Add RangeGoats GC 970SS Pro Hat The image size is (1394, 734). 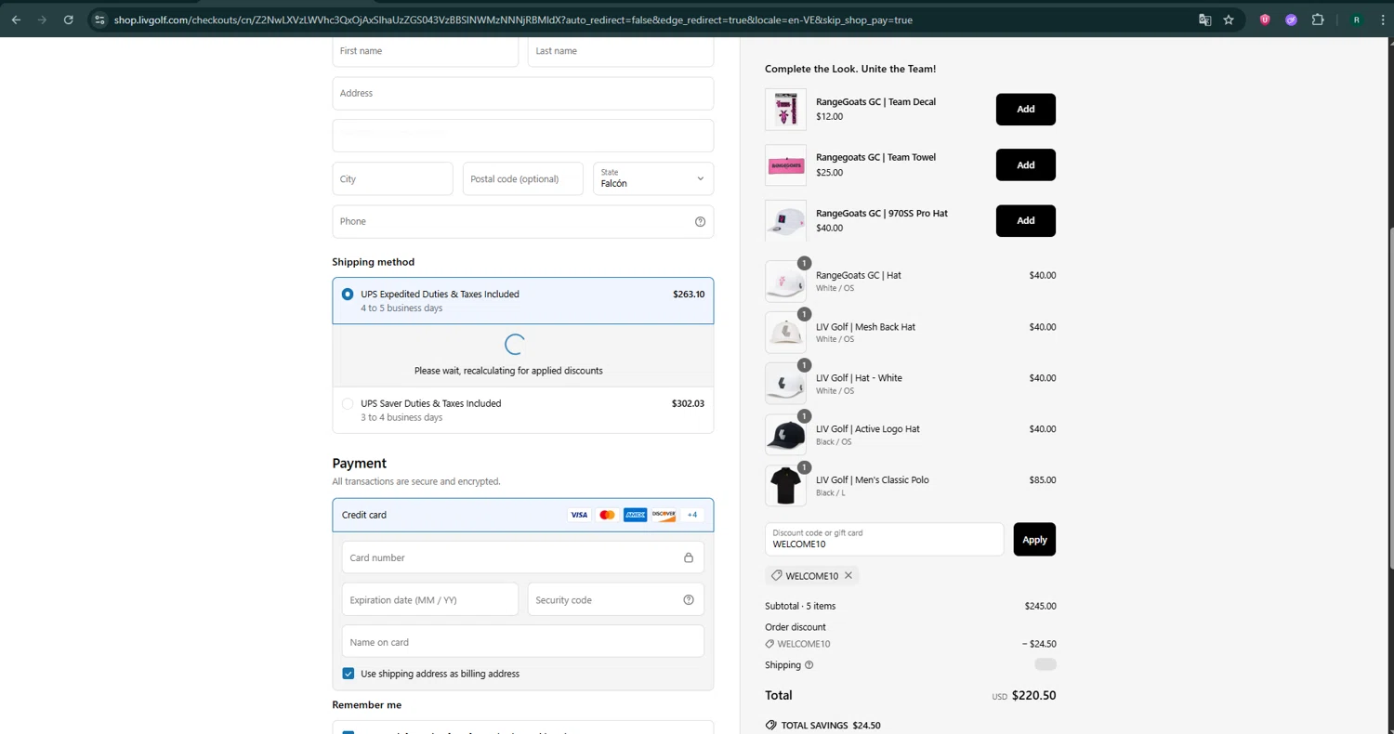pyautogui.click(x=1026, y=221)
